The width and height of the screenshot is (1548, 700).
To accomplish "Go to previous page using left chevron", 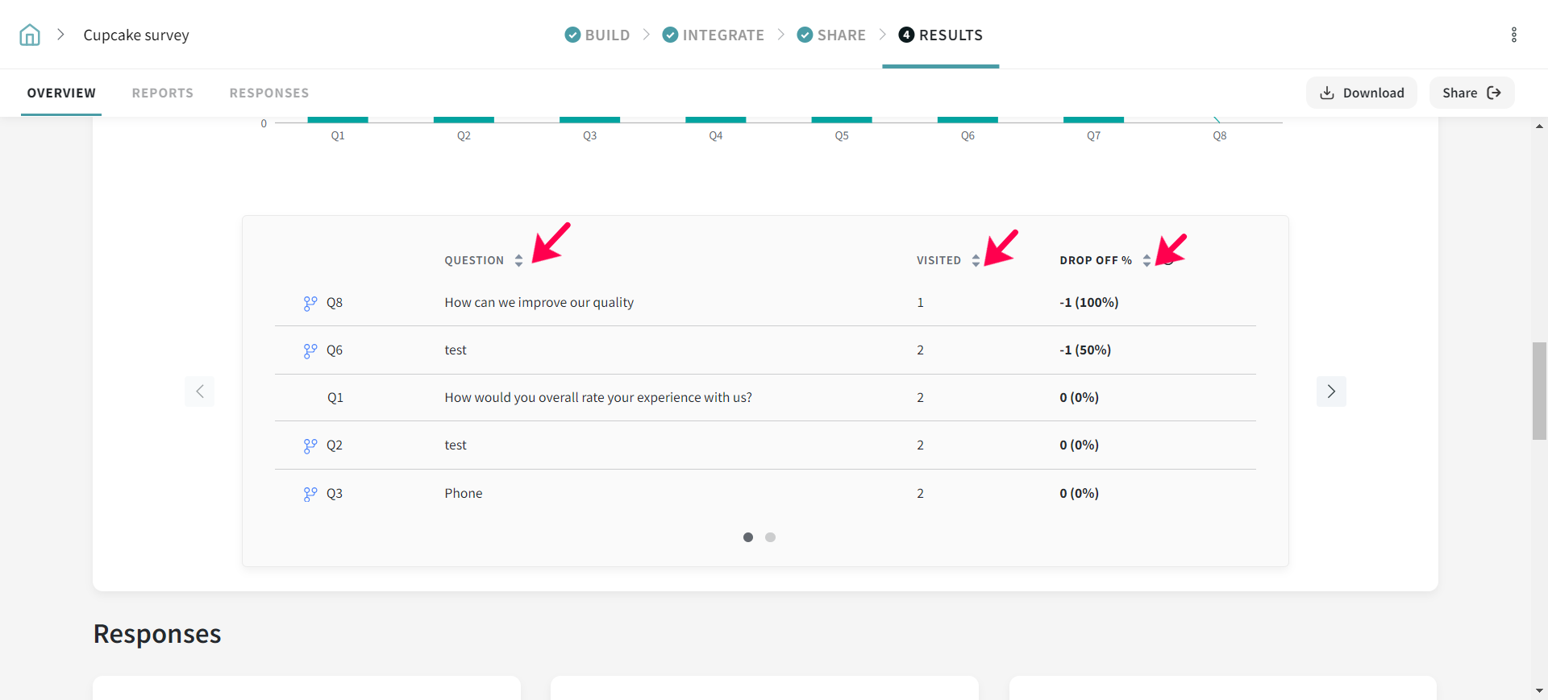I will (200, 391).
